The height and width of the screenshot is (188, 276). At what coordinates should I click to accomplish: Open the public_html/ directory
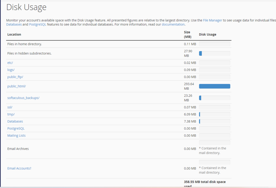click(x=17, y=86)
